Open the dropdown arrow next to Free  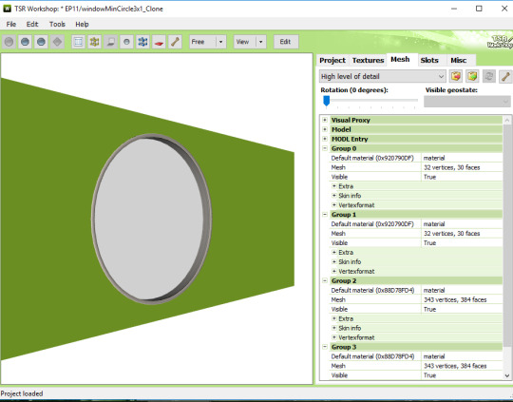(x=220, y=42)
